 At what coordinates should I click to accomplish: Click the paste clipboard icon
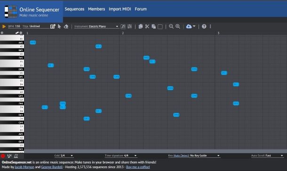[154, 26]
